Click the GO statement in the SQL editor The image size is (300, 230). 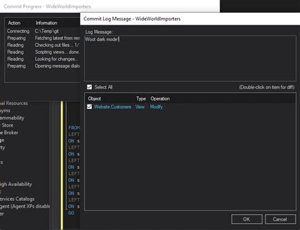71,213
